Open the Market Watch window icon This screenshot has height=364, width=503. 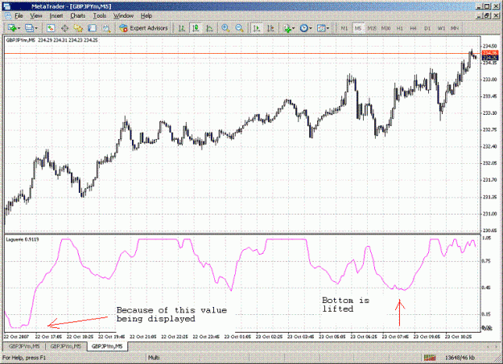[x=51, y=28]
